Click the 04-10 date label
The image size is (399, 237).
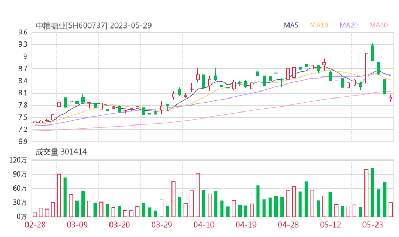(x=204, y=225)
